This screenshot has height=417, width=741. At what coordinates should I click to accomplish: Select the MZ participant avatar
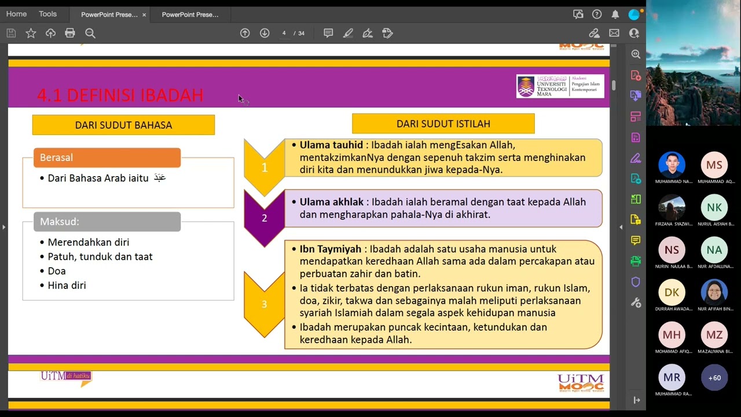(x=714, y=335)
